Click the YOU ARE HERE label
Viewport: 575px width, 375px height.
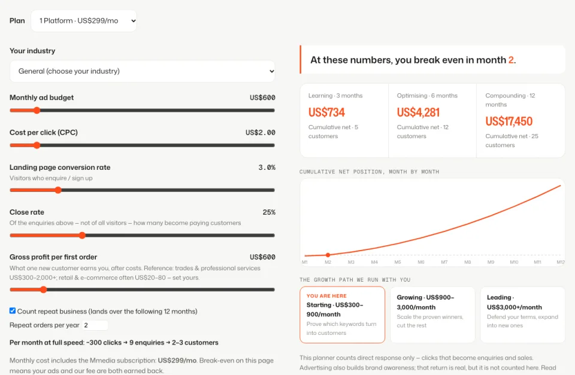[x=326, y=296]
